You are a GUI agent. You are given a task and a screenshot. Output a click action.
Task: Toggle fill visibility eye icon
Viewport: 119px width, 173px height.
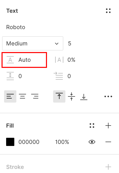tap(92, 142)
